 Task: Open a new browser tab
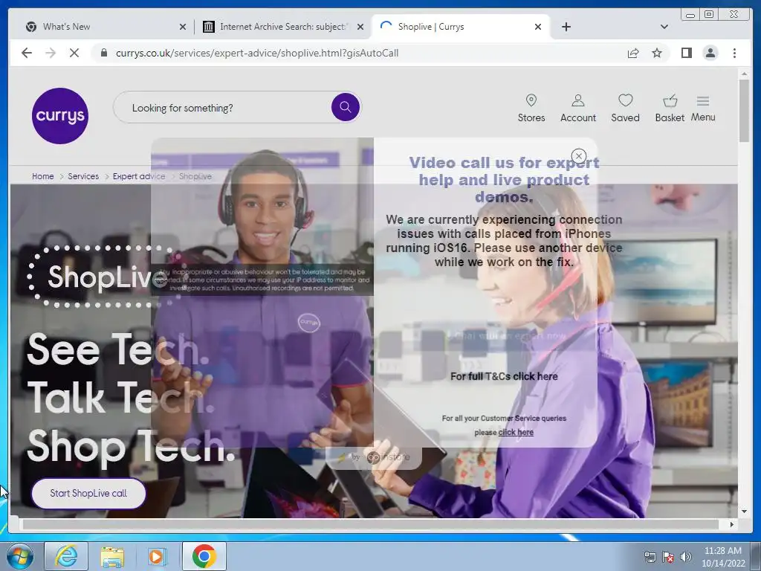pyautogui.click(x=566, y=27)
